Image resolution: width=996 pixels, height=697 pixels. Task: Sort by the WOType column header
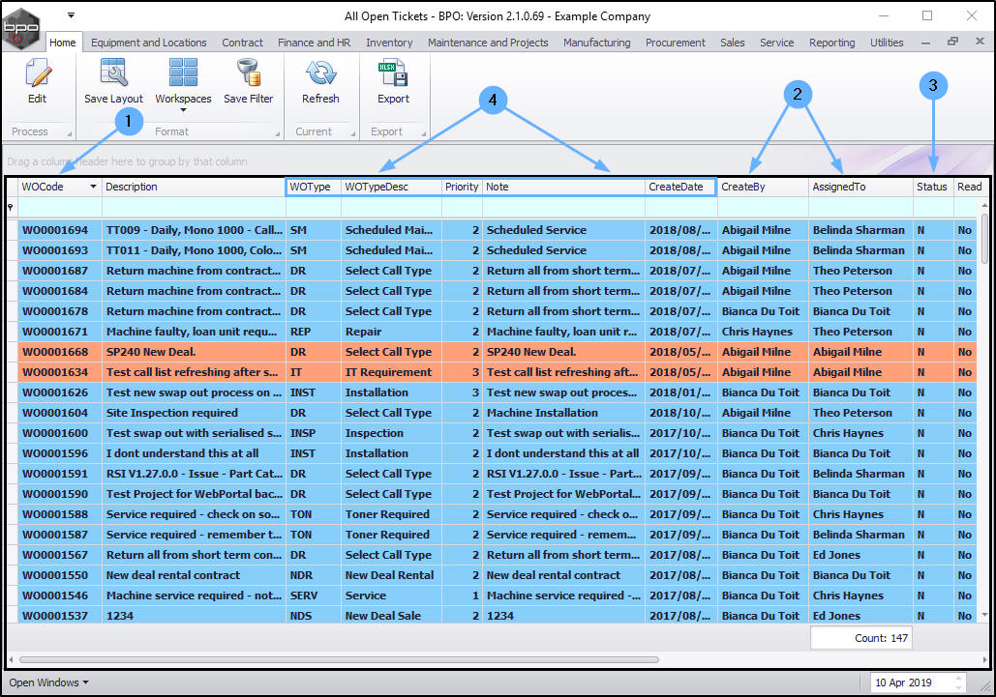(314, 187)
